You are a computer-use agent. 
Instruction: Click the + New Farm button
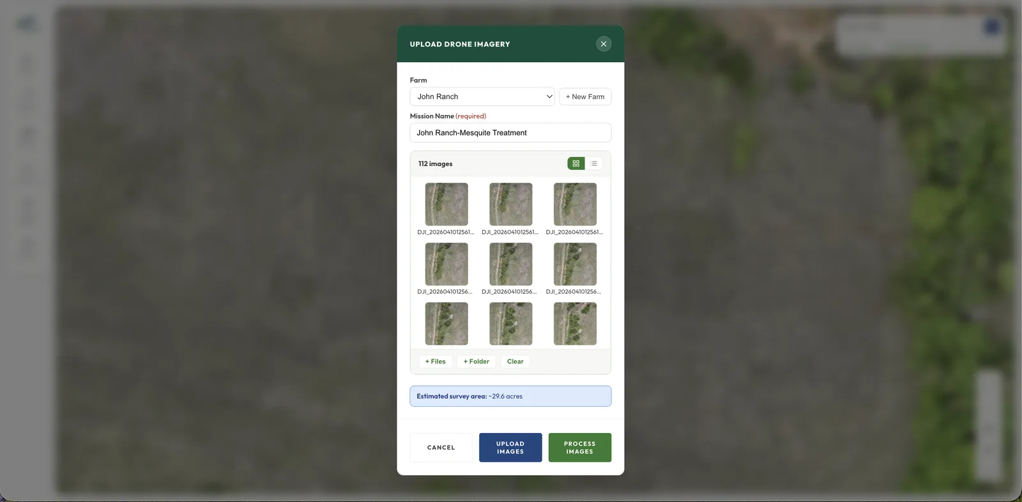click(585, 96)
